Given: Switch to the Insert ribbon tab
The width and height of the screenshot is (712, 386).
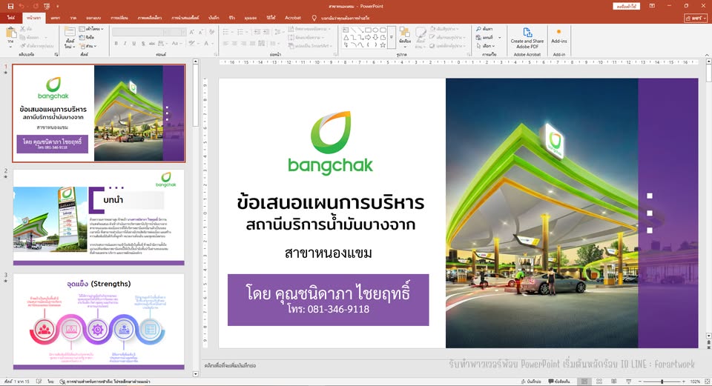Looking at the screenshot, I should coord(56,18).
